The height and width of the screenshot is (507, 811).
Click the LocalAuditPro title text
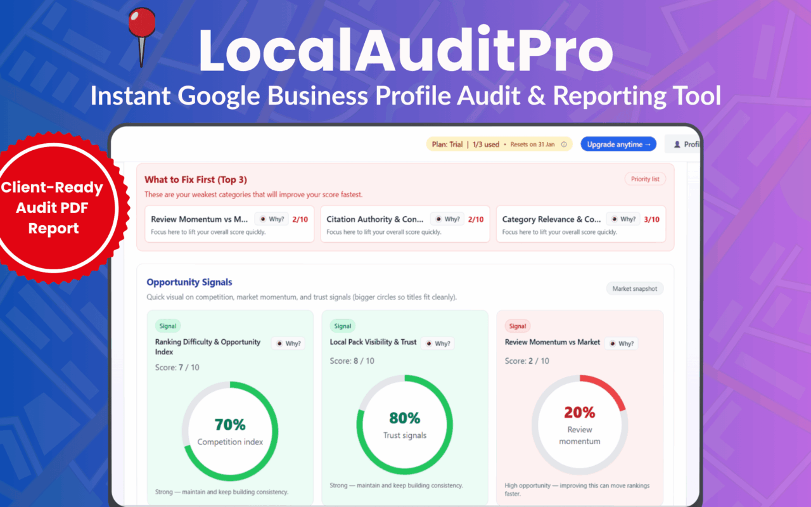[405, 49]
